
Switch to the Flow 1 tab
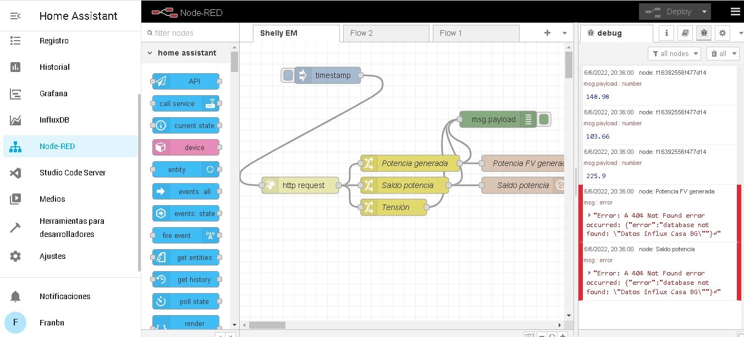(476, 33)
